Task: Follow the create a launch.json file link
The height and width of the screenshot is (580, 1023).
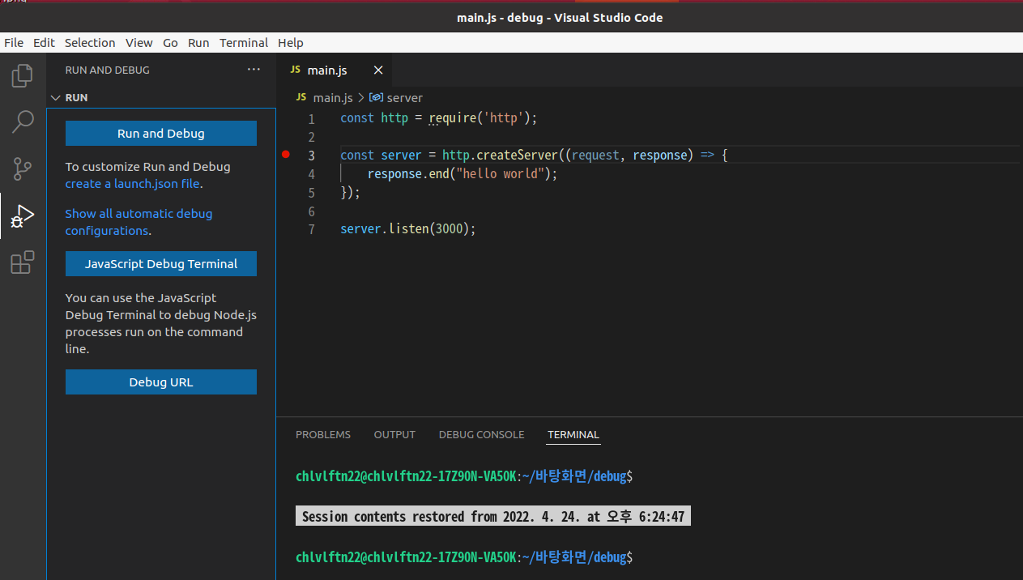Action: click(133, 184)
